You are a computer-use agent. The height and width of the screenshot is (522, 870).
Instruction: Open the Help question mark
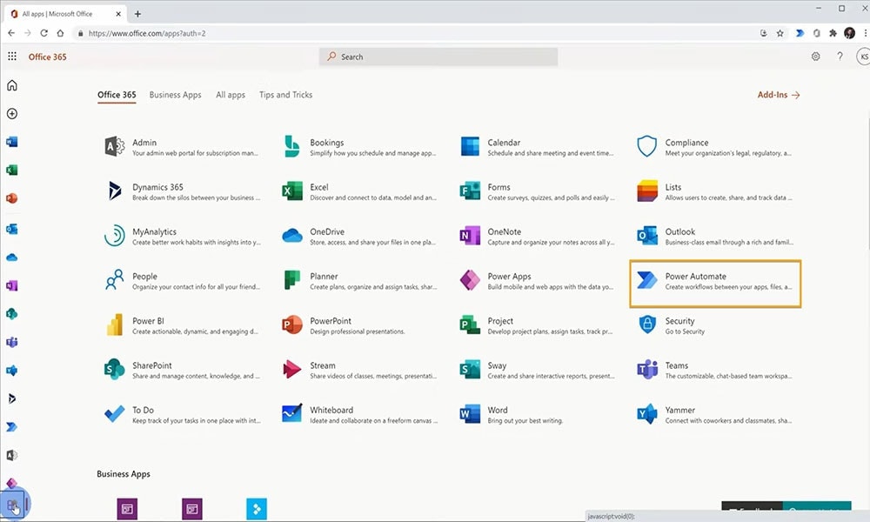pyautogui.click(x=840, y=57)
